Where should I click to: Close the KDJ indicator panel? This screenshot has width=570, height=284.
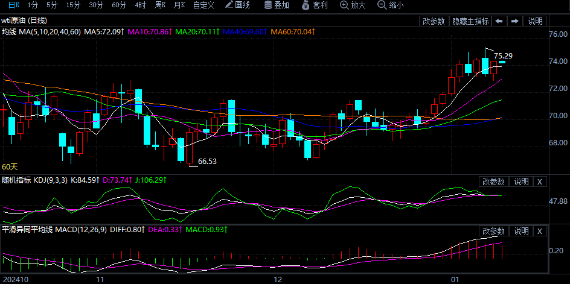(540, 181)
